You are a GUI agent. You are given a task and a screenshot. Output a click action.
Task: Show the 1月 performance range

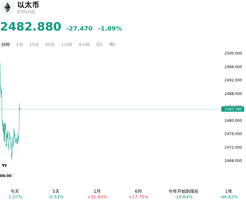[x=97, y=194]
